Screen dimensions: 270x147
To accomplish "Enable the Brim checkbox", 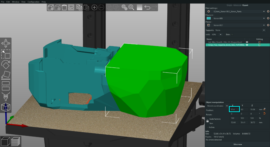I will click(x=232, y=34).
